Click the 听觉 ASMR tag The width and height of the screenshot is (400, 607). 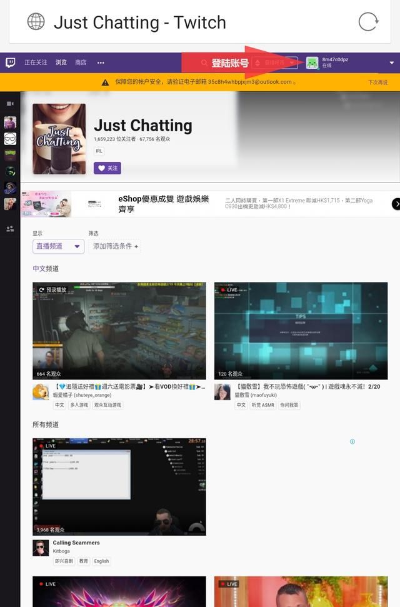[263, 405]
